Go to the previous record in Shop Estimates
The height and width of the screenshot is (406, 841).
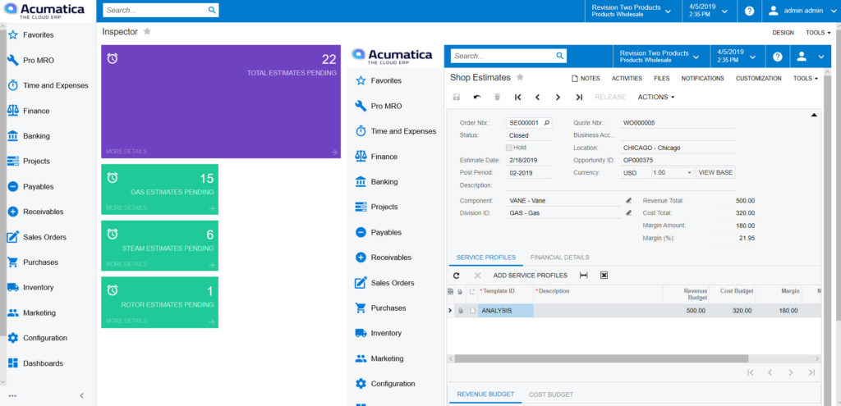pos(537,97)
